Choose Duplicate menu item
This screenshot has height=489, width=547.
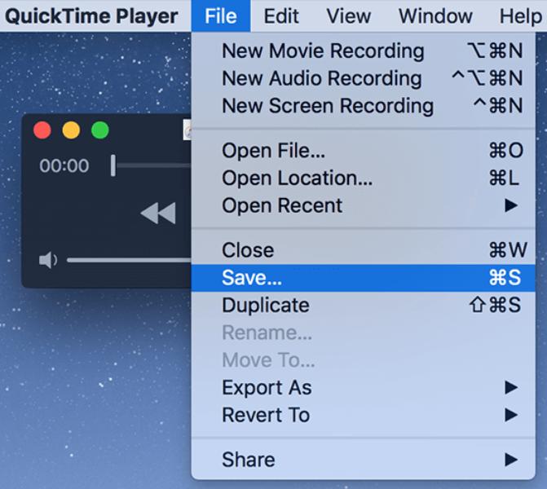pos(363,305)
